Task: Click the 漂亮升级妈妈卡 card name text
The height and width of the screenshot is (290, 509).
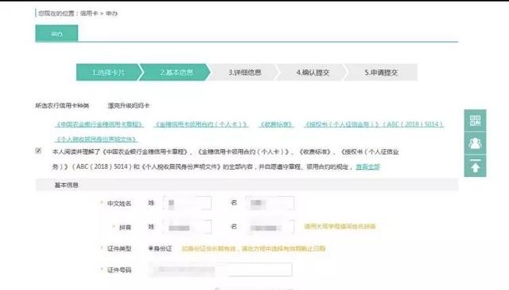Action: point(129,105)
